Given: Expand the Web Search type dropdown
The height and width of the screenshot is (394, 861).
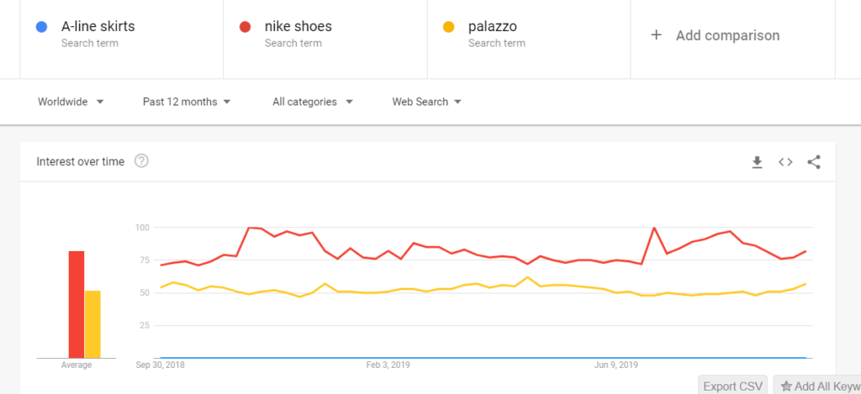Looking at the screenshot, I should coord(427,102).
